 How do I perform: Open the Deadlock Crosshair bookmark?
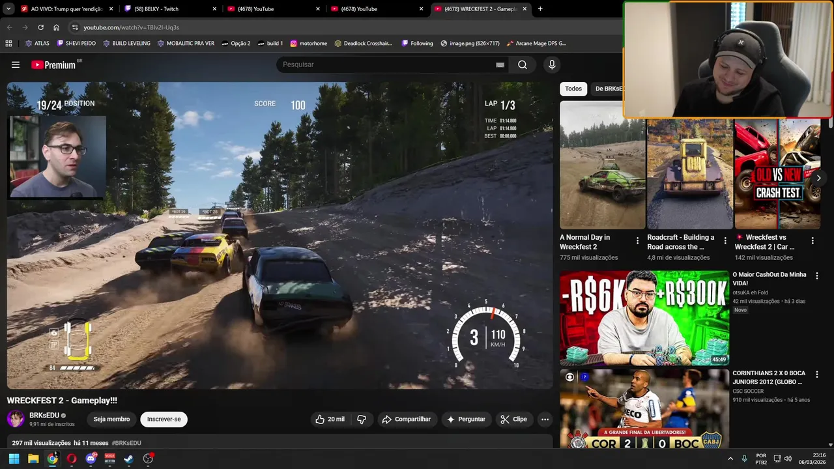[364, 44]
